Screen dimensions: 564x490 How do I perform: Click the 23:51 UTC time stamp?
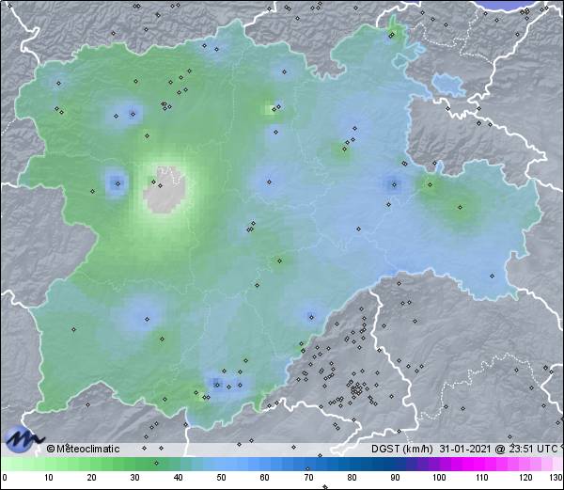pos(526,449)
